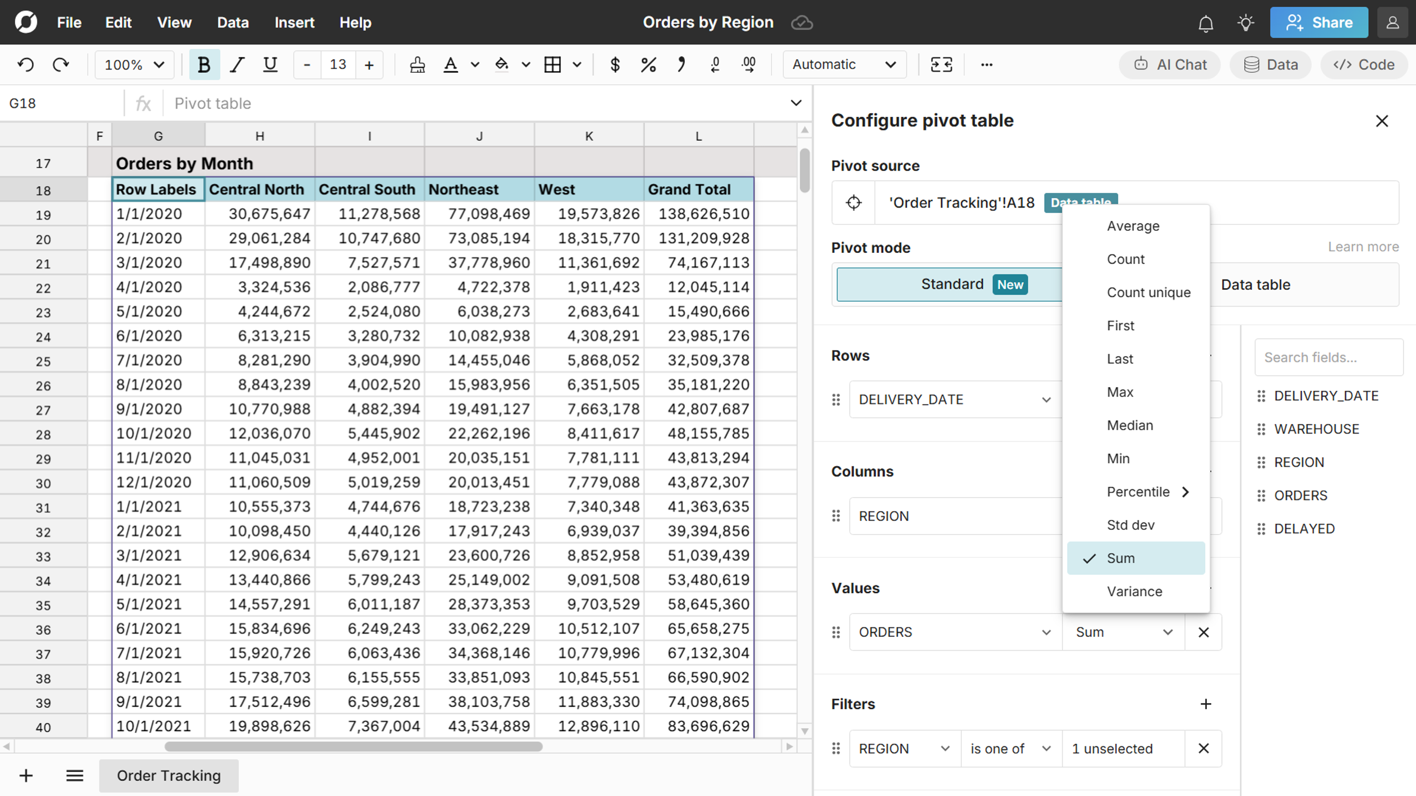Image resolution: width=1416 pixels, height=796 pixels.
Task: Format as currency with dollar icon
Action: [615, 65]
